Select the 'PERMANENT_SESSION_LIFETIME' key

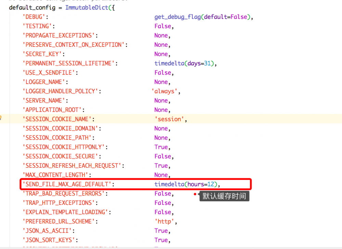click(69, 64)
